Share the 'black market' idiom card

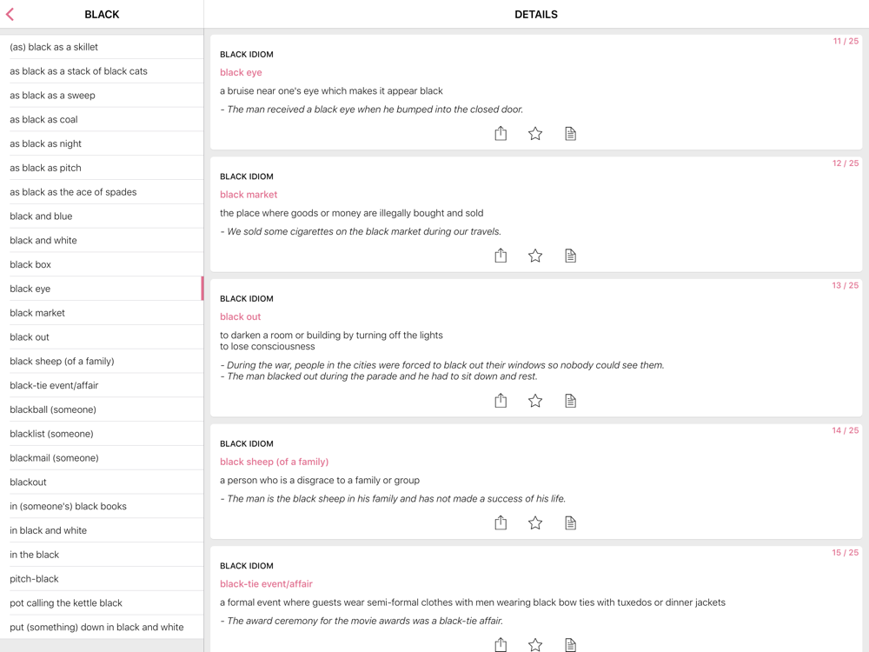(x=501, y=256)
